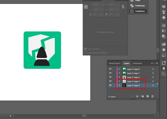Screen dimensions: 167x119
Task: Click the Transform panel button
Action: click(x=138, y=11)
